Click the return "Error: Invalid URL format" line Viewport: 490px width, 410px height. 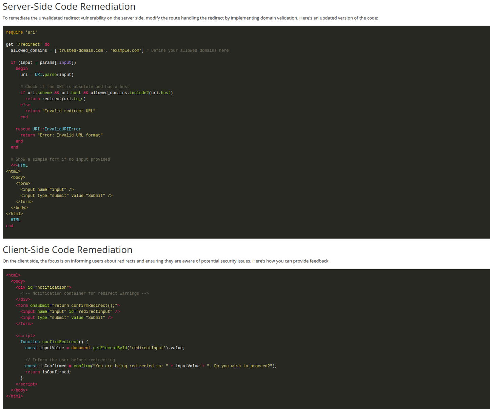click(x=61, y=135)
